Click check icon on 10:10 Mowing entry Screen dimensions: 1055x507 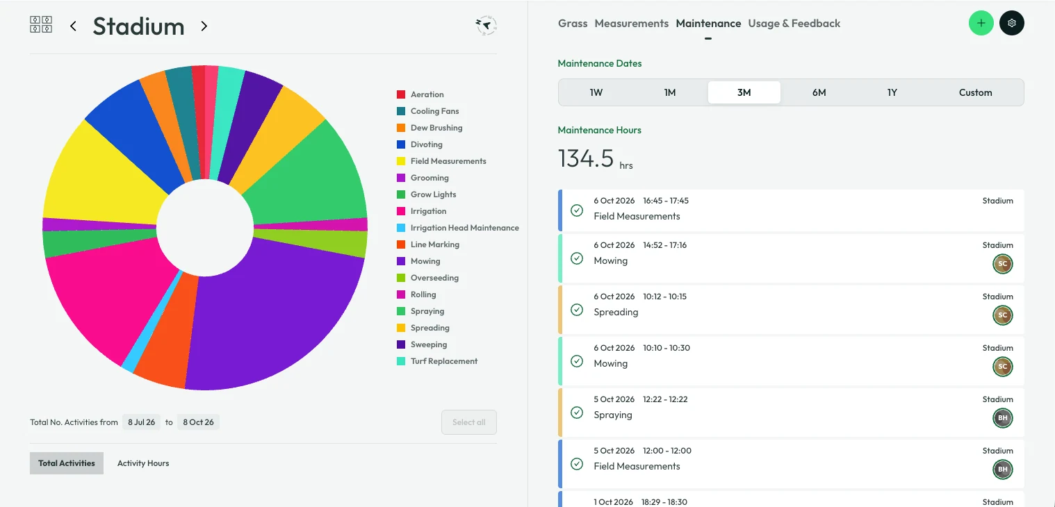[x=576, y=361]
